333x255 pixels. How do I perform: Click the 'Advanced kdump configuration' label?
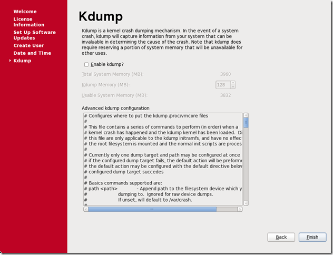115,109
